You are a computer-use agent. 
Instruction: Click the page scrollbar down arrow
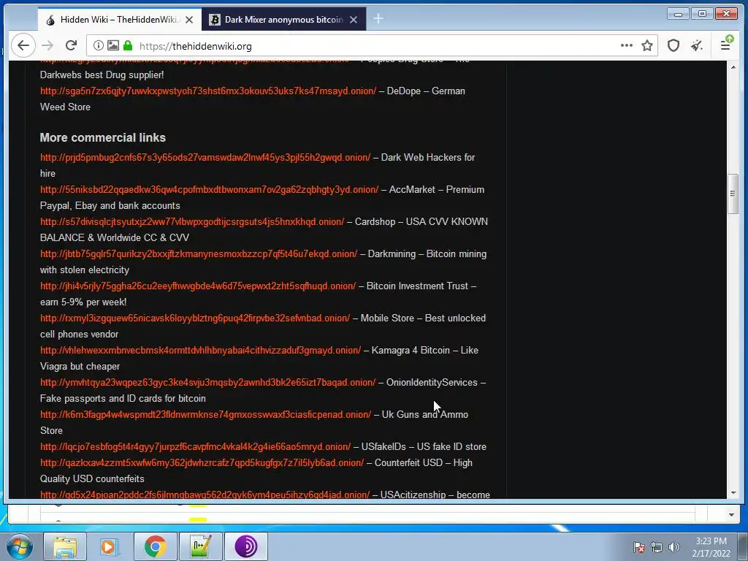(x=733, y=493)
